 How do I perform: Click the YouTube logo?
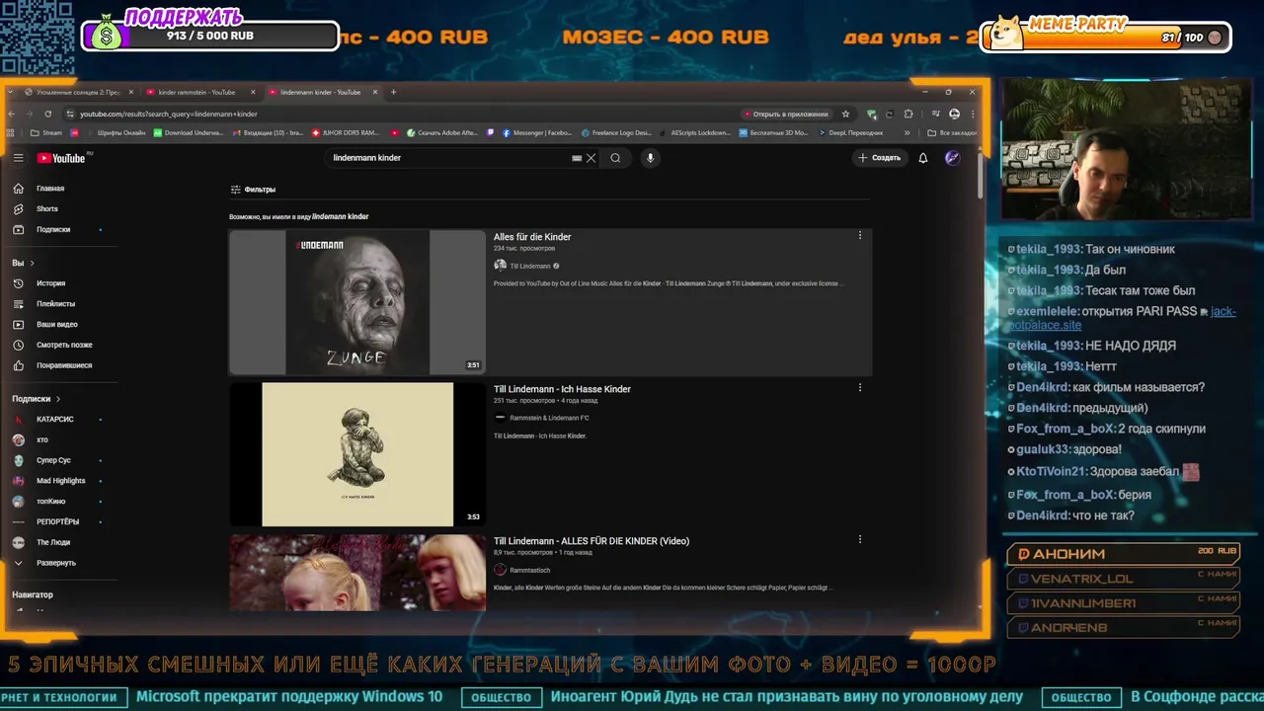61,158
